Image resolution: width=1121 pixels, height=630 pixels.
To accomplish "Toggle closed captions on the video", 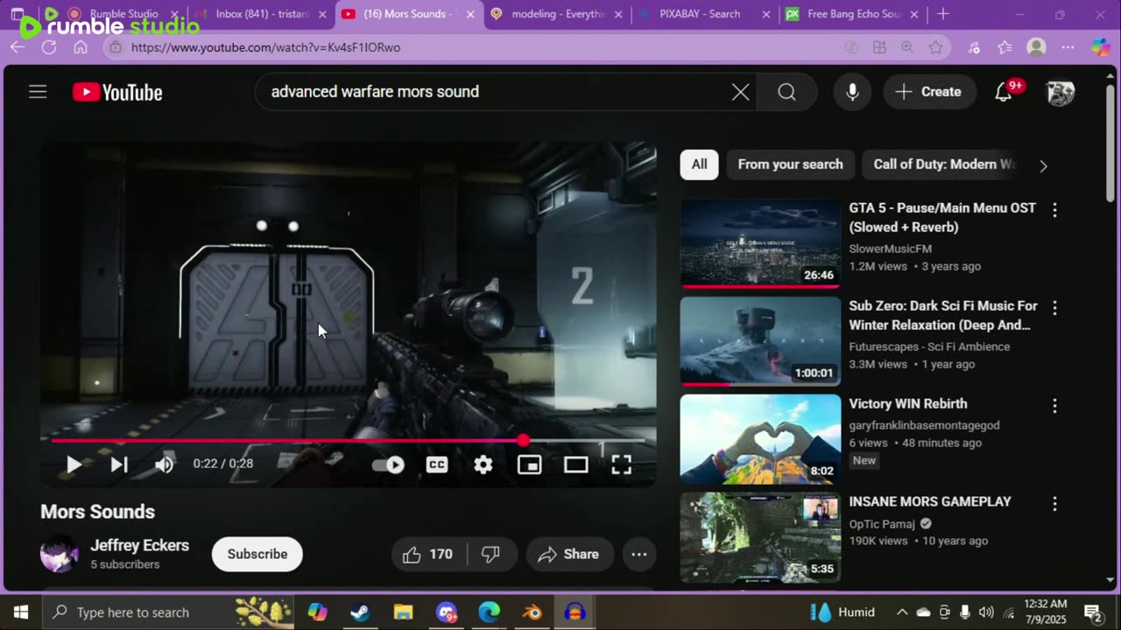I will pos(437,465).
